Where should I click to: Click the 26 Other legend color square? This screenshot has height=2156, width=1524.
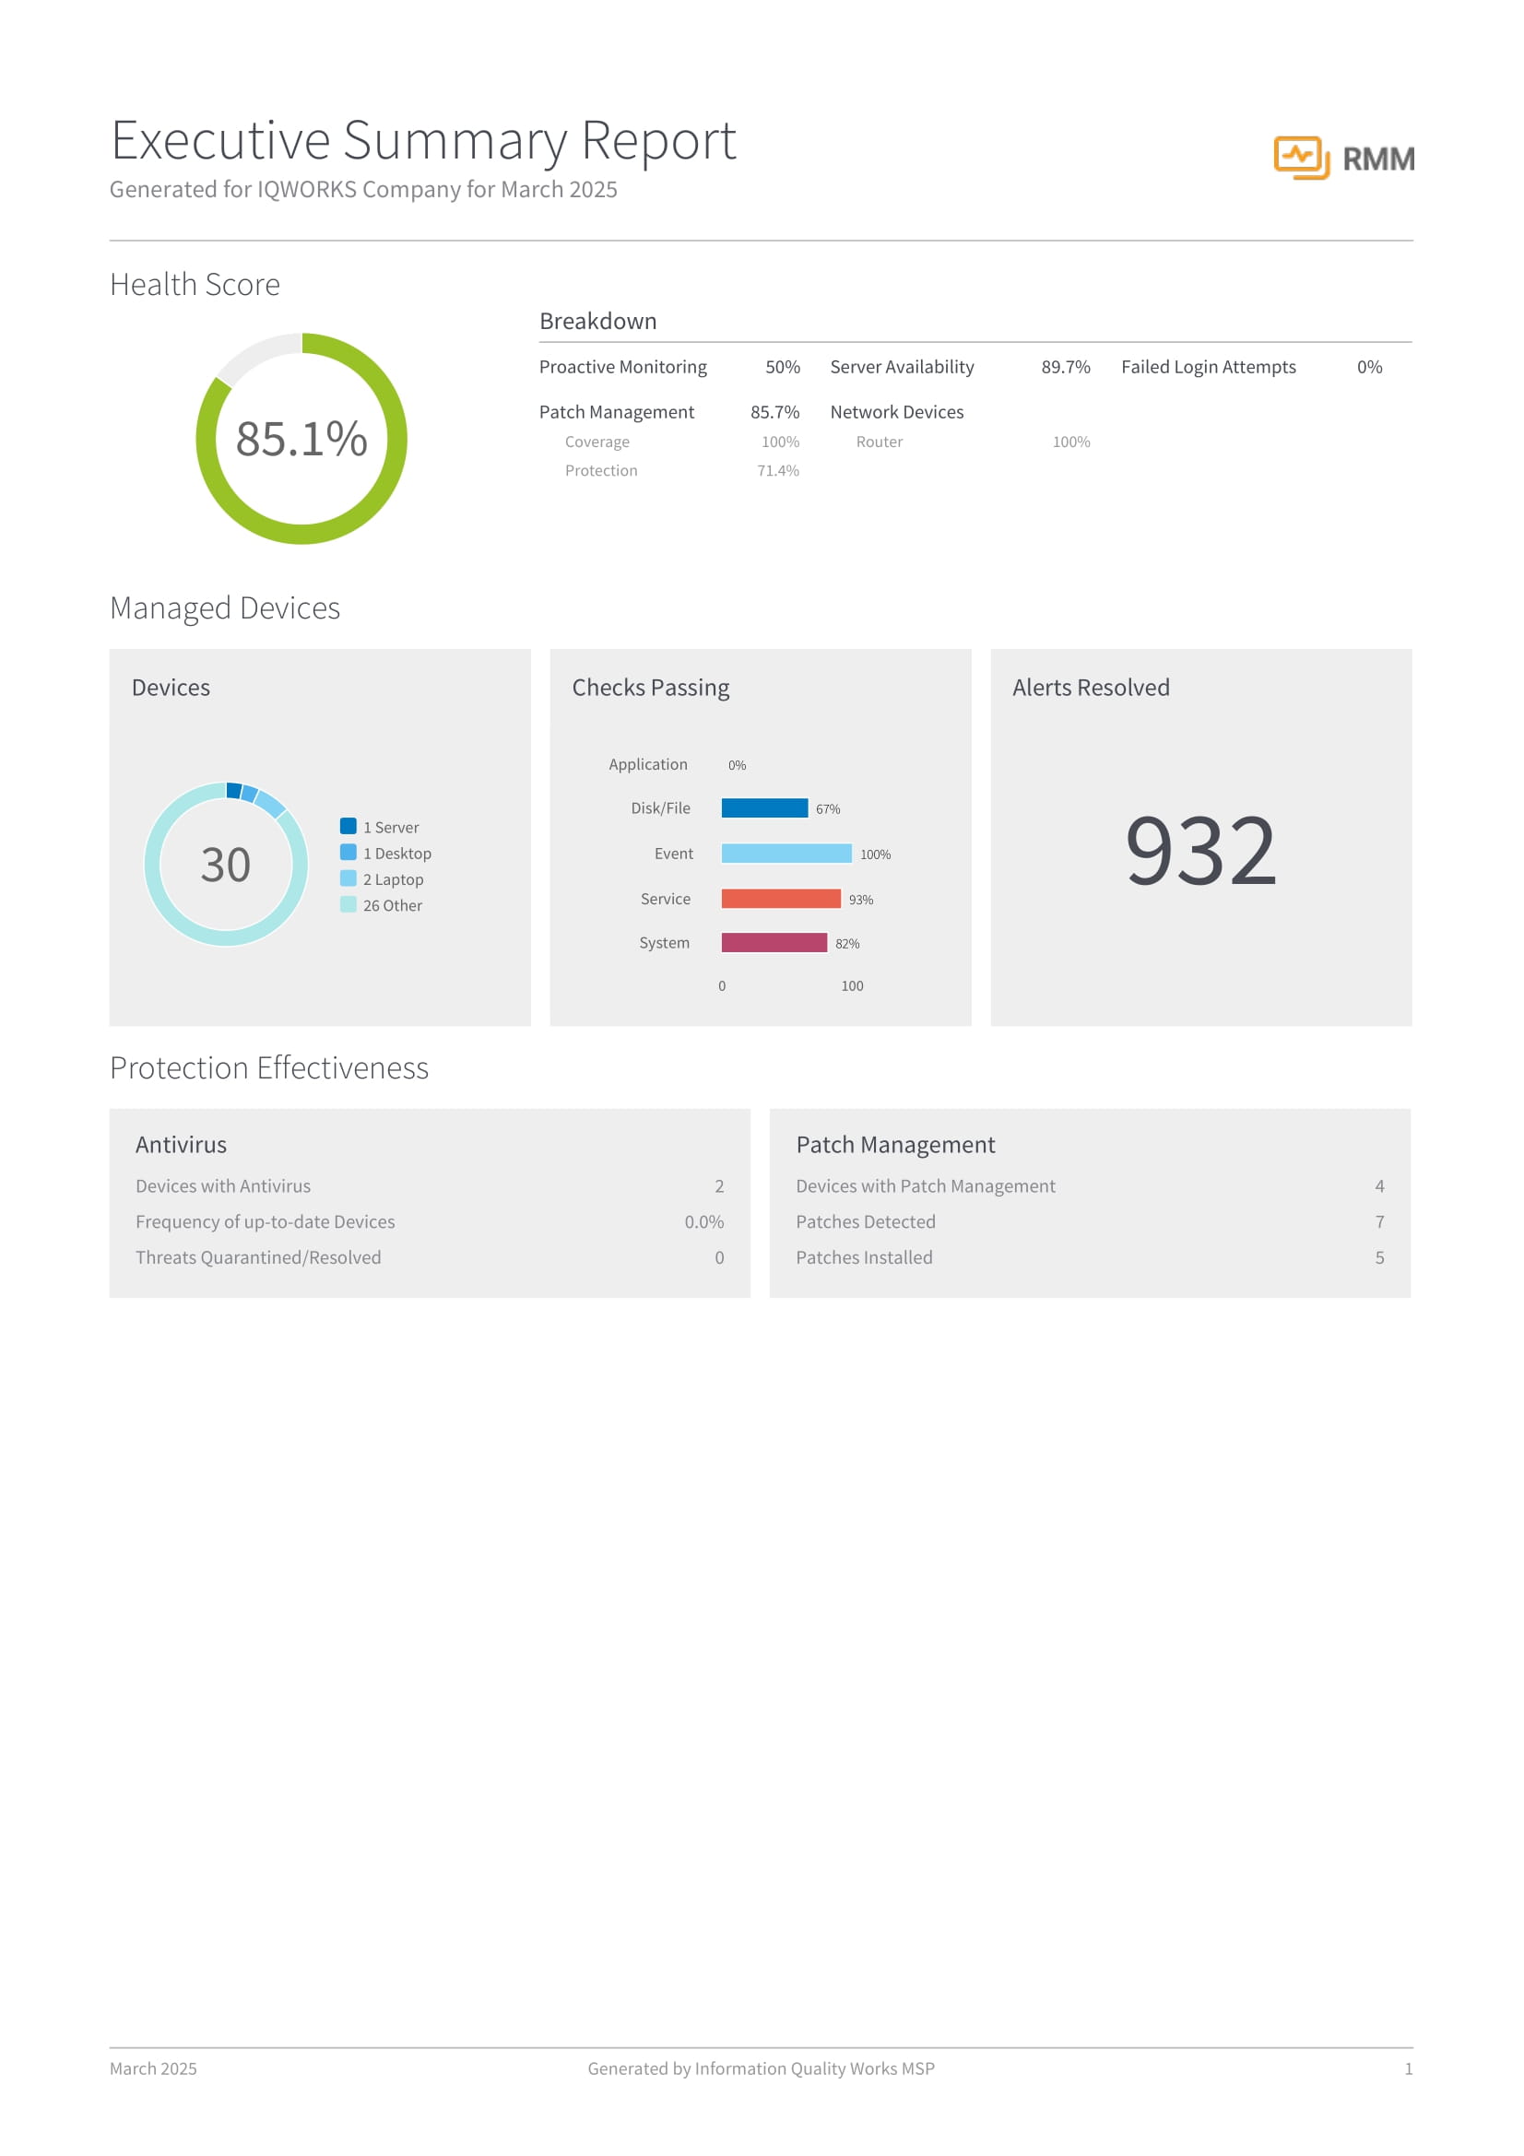pos(349,905)
